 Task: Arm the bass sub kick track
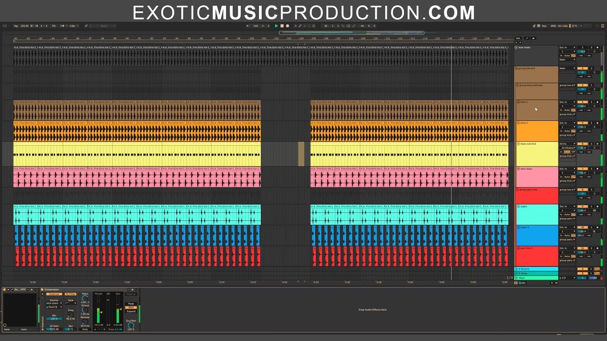click(x=597, y=144)
